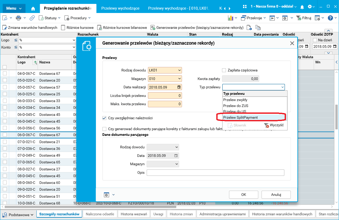This screenshot has height=220, width=339.
Task: Choose Przelew do ZUS option
Action: coord(255,106)
